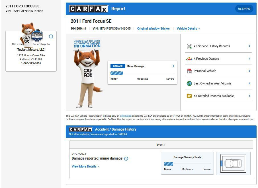The height and width of the screenshot is (188, 258).
Task: Click the 04/27/2023 event date
Action: [79, 154]
